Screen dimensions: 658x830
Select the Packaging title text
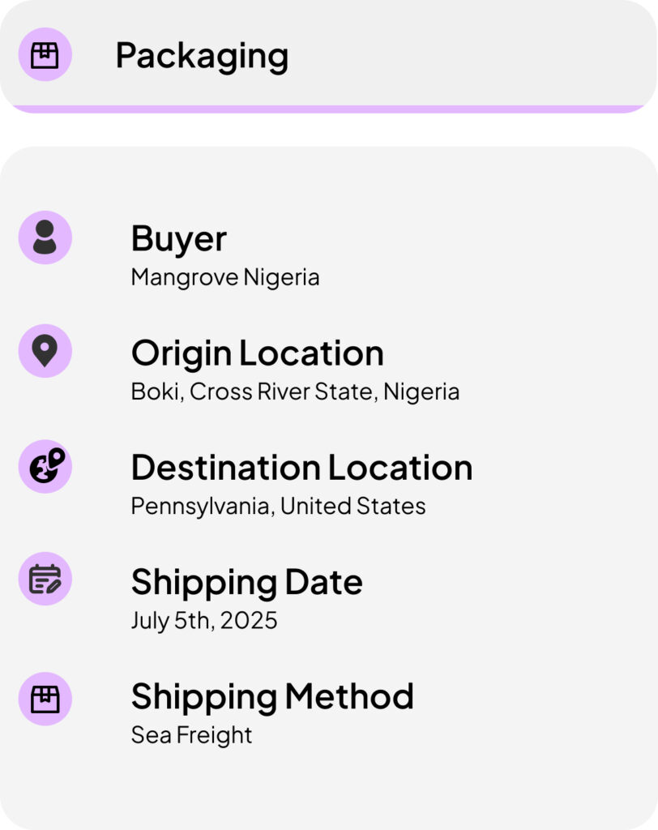tap(203, 56)
